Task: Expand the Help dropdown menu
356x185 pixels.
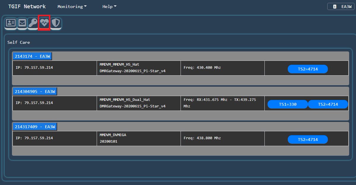Action: pos(109,7)
